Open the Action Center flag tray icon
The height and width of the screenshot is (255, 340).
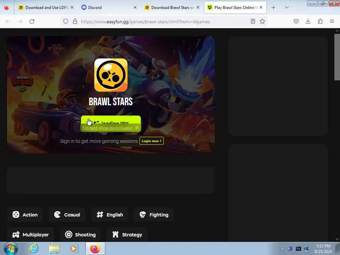pyautogui.click(x=290, y=249)
